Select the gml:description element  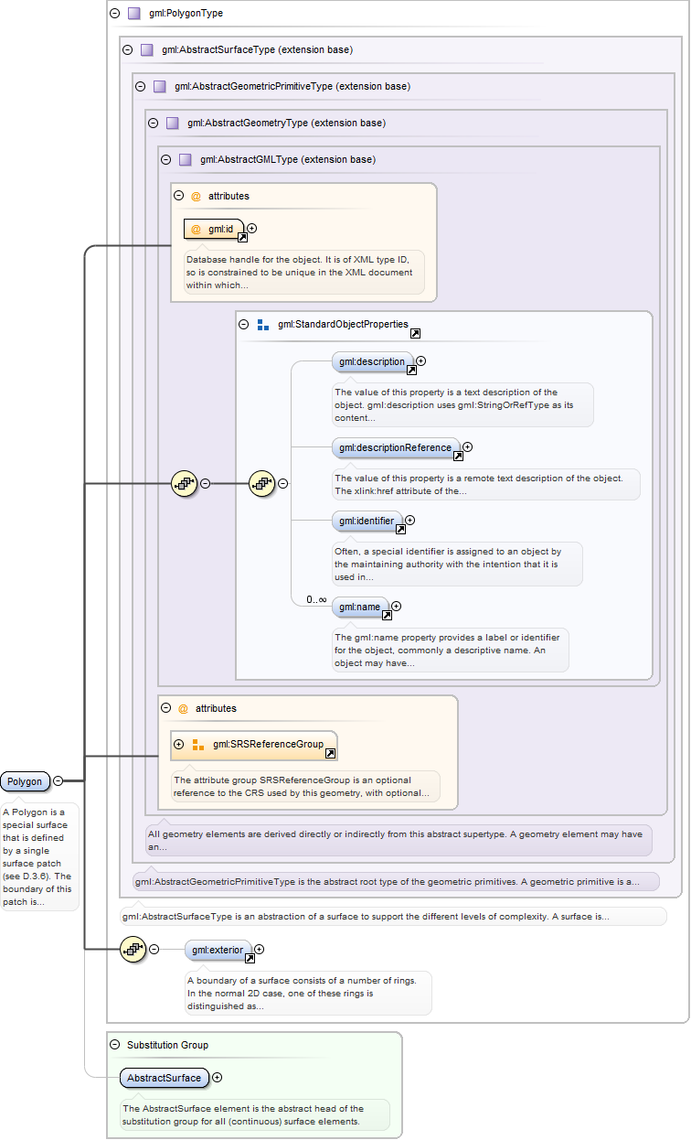pos(372,361)
